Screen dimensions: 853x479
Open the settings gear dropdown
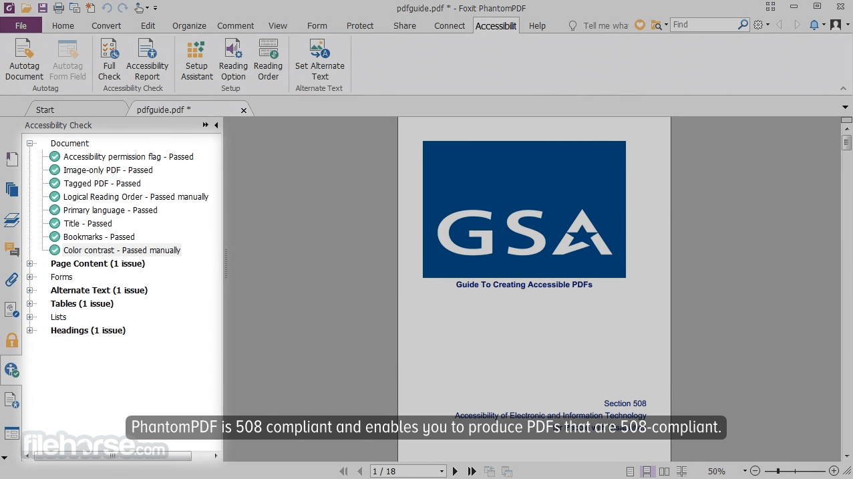[x=761, y=25]
